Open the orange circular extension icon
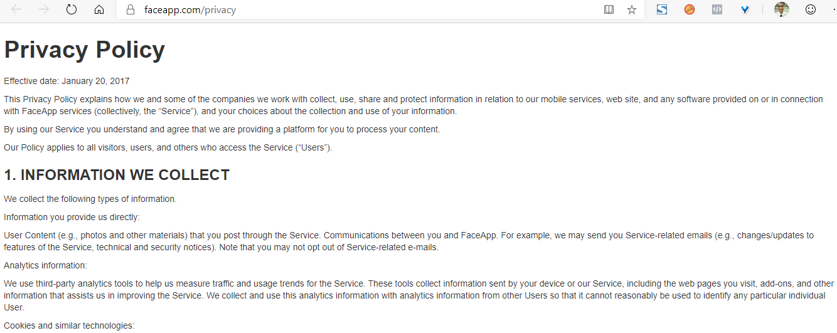This screenshot has width=837, height=333. [690, 10]
